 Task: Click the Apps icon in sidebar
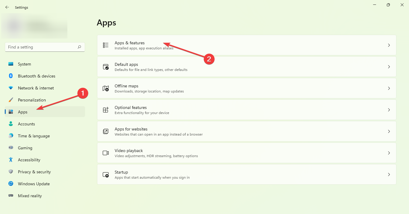tap(11, 112)
